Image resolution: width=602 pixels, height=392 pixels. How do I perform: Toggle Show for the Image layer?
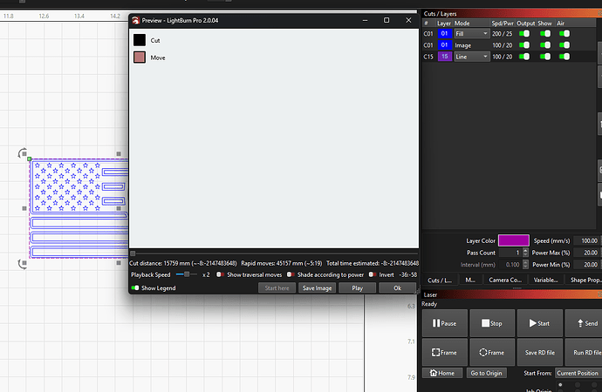point(544,45)
